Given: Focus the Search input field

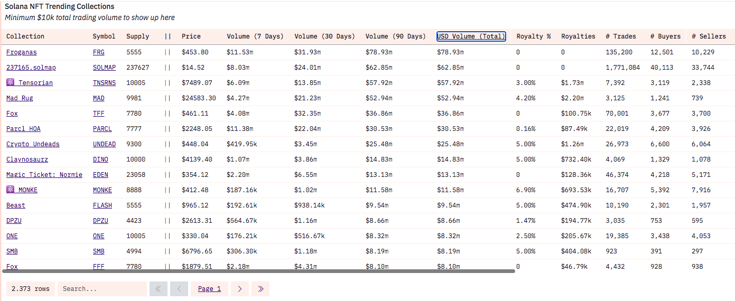Looking at the screenshot, I should pyautogui.click(x=102, y=289).
